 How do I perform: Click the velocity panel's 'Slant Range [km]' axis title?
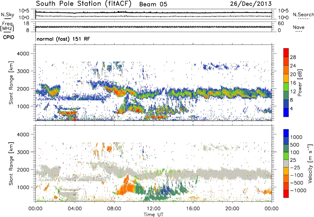[x=11, y=163]
